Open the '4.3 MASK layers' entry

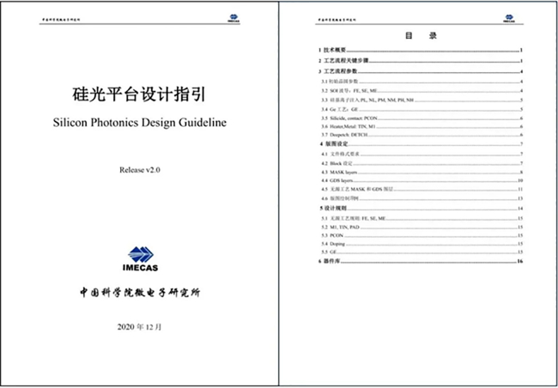pyautogui.click(x=336, y=172)
